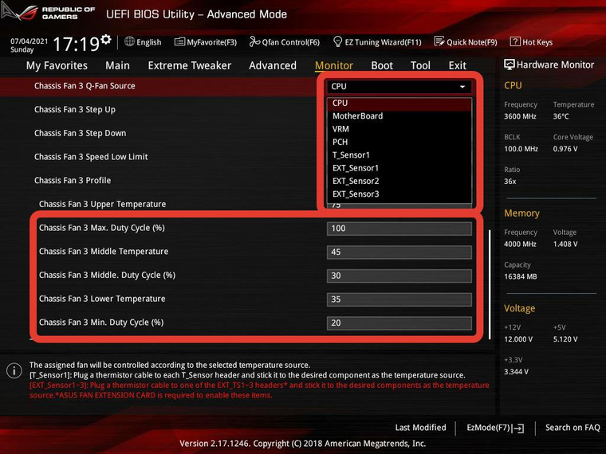Click +12V reading 12.000 V
Viewport: 606px width, 454px height.
coord(518,339)
